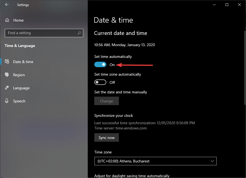
Task: Open the Time zone dropdown
Action: coord(155,161)
